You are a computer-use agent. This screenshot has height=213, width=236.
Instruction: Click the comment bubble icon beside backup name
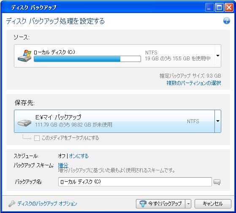click(x=217, y=182)
